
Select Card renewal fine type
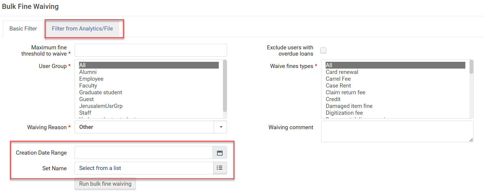tap(395, 72)
